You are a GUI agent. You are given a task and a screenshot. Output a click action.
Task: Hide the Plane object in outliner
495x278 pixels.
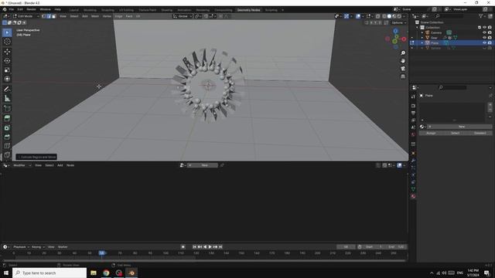tap(485, 42)
